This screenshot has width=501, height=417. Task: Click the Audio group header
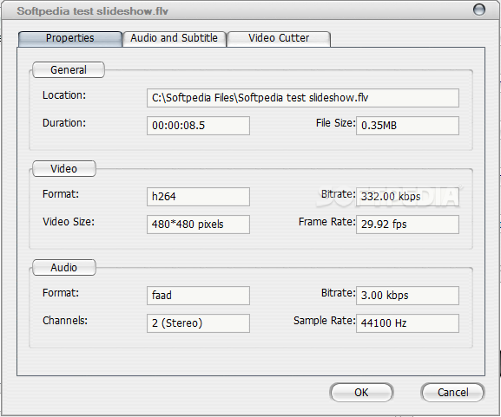tap(64, 267)
